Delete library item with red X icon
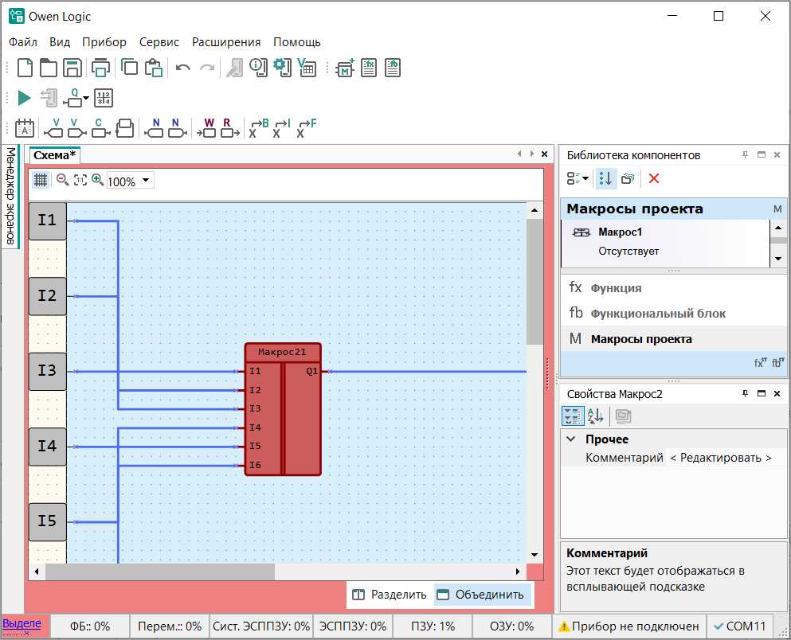 [654, 178]
